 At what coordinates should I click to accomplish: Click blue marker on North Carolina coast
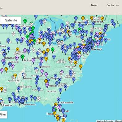[x=74, y=80]
